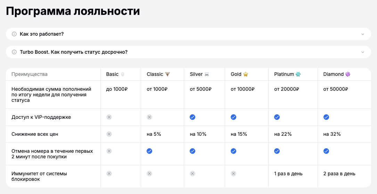Open the 'Как это работает?' accordion title
The height and width of the screenshot is (194, 377).
click(x=42, y=34)
